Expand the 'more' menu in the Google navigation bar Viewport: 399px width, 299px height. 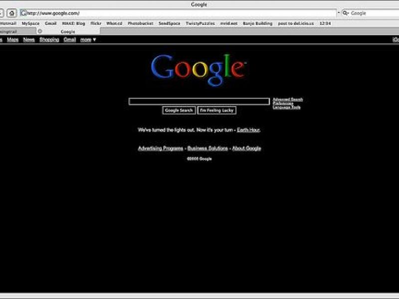coord(88,40)
